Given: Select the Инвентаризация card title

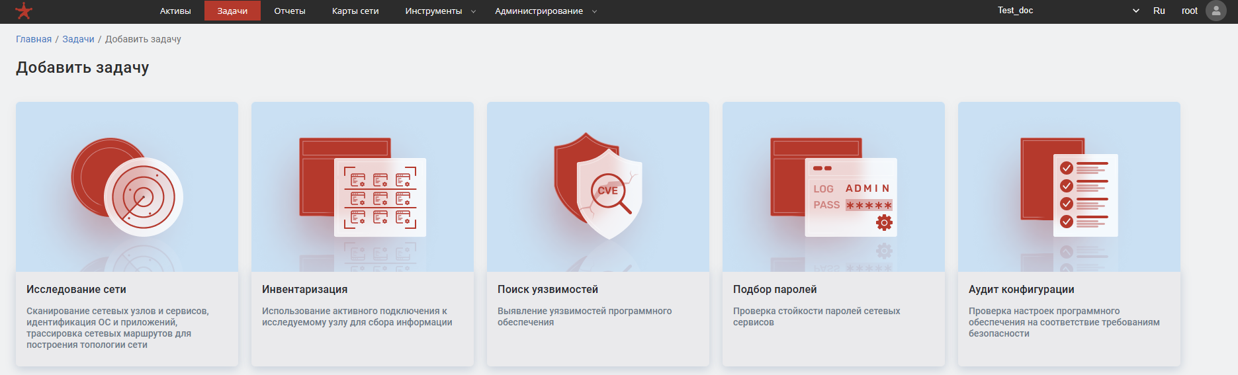Looking at the screenshot, I should click(304, 289).
